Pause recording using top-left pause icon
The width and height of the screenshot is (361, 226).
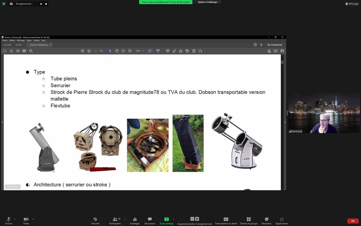coord(41,4)
